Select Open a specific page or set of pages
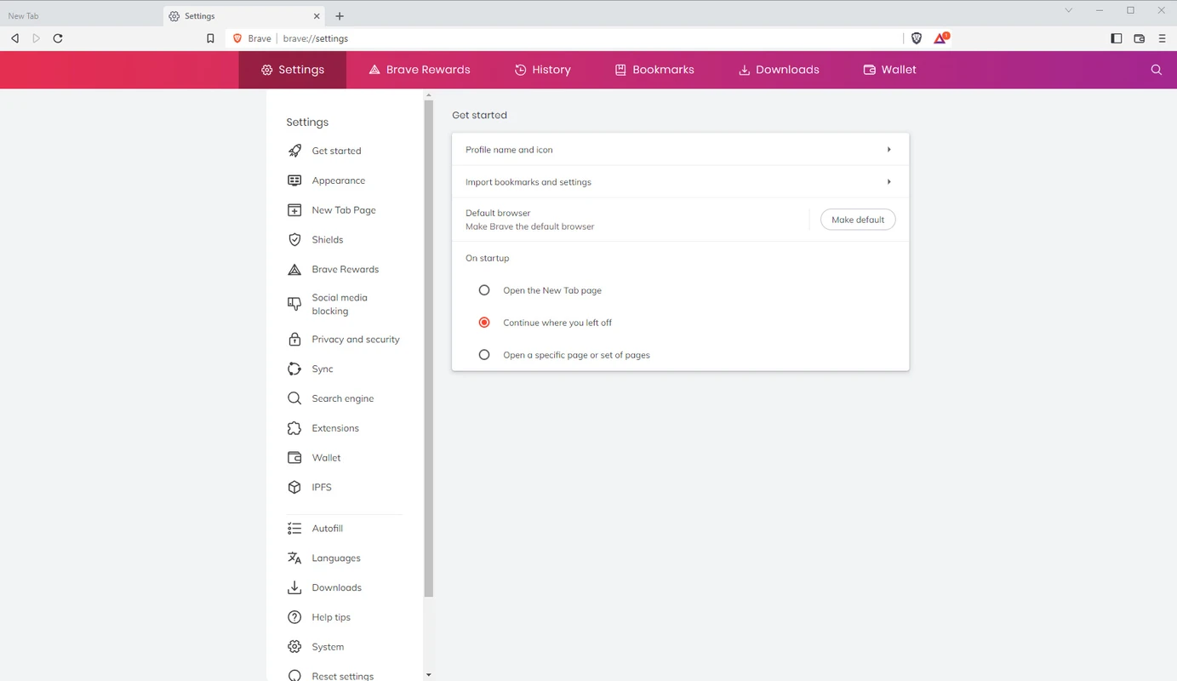 click(484, 355)
